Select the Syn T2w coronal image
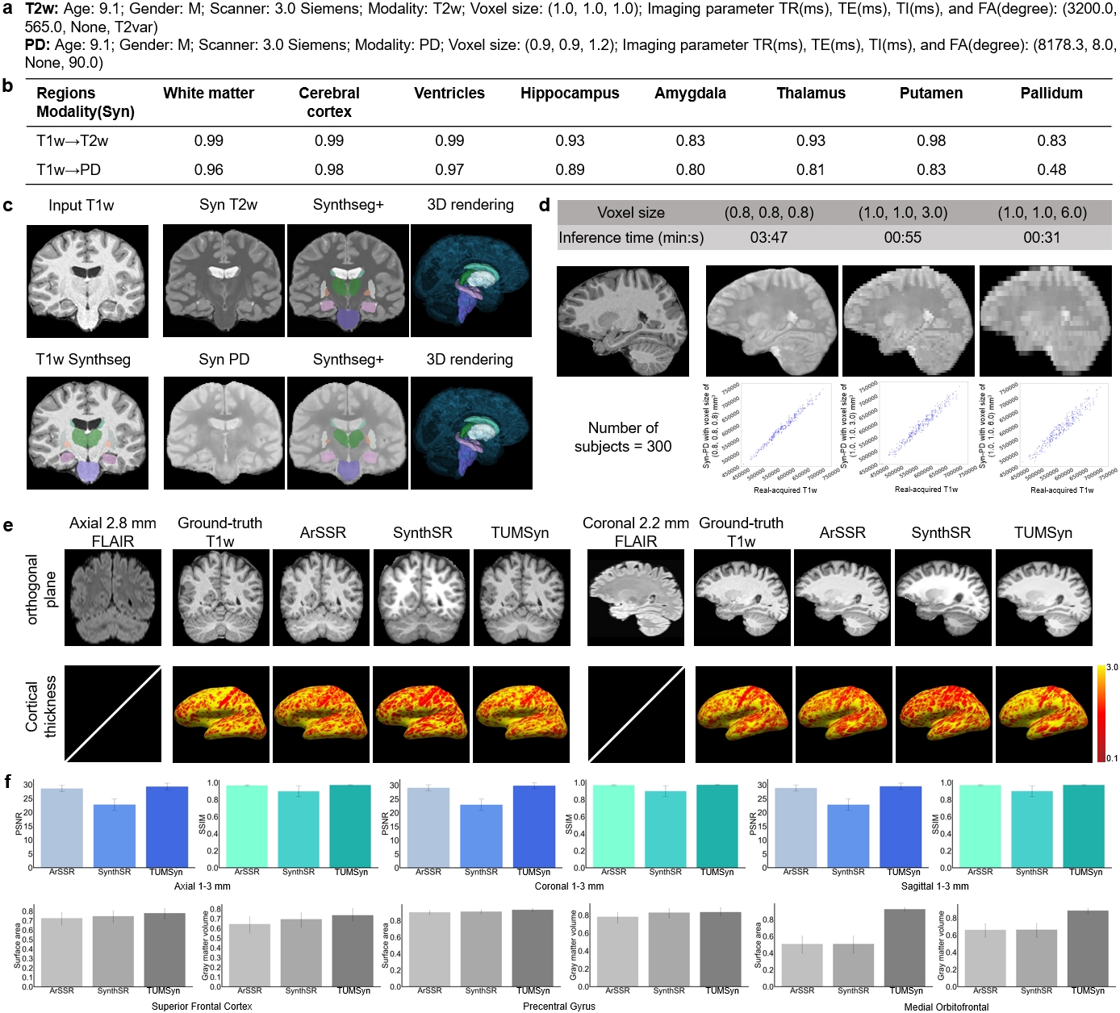Image resolution: width=1120 pixels, height=1013 pixels. click(224, 281)
